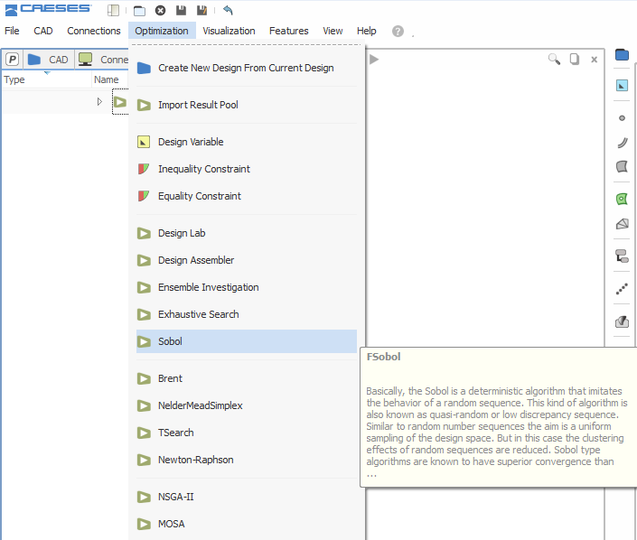Choose Design Assembler entry
The image size is (637, 540).
247,260
